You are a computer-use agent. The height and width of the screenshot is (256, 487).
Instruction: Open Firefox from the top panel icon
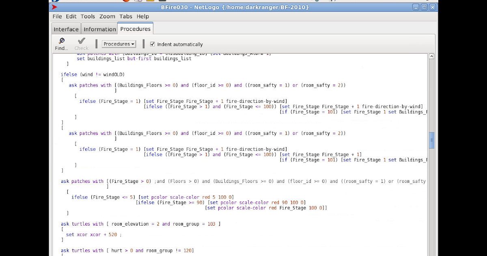click(126, 1)
